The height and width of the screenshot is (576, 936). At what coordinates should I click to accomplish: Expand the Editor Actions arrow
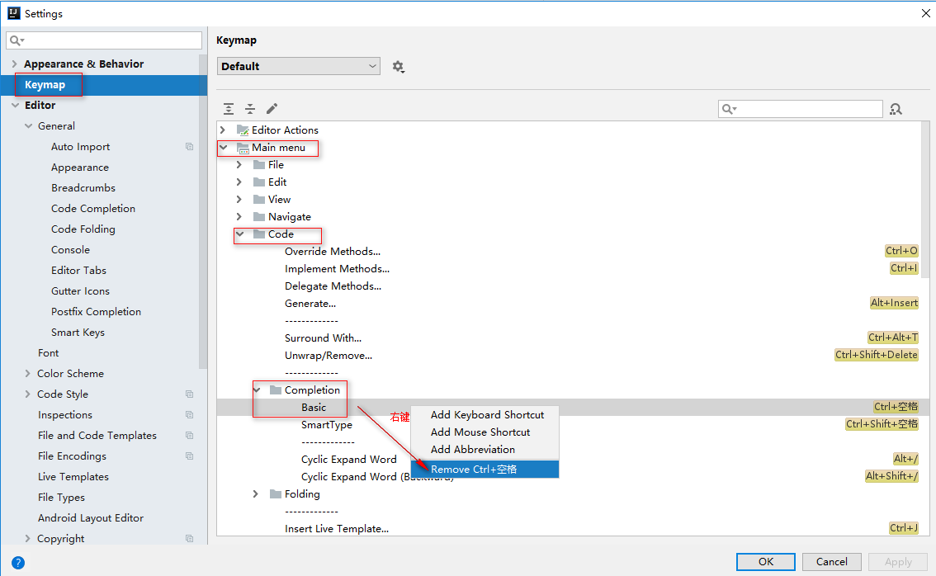pyautogui.click(x=223, y=130)
